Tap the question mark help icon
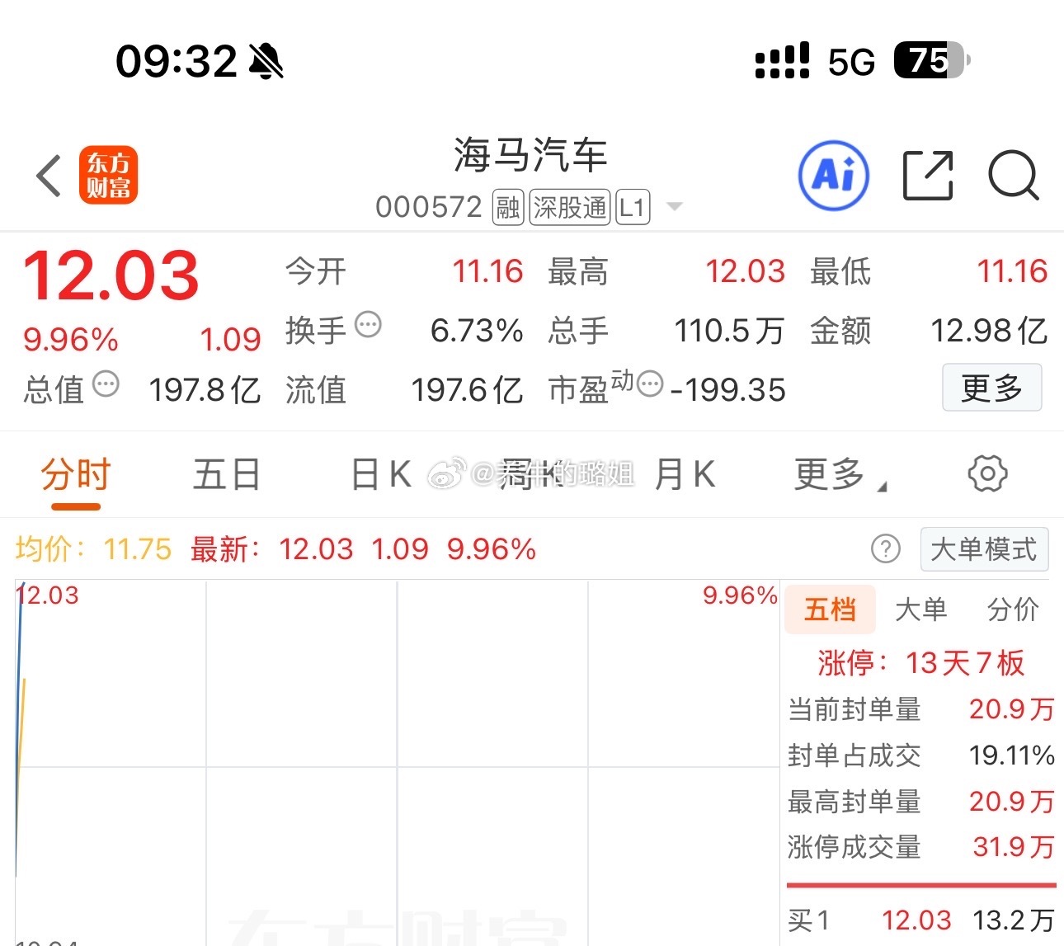1064x946 pixels. pyautogui.click(x=886, y=549)
